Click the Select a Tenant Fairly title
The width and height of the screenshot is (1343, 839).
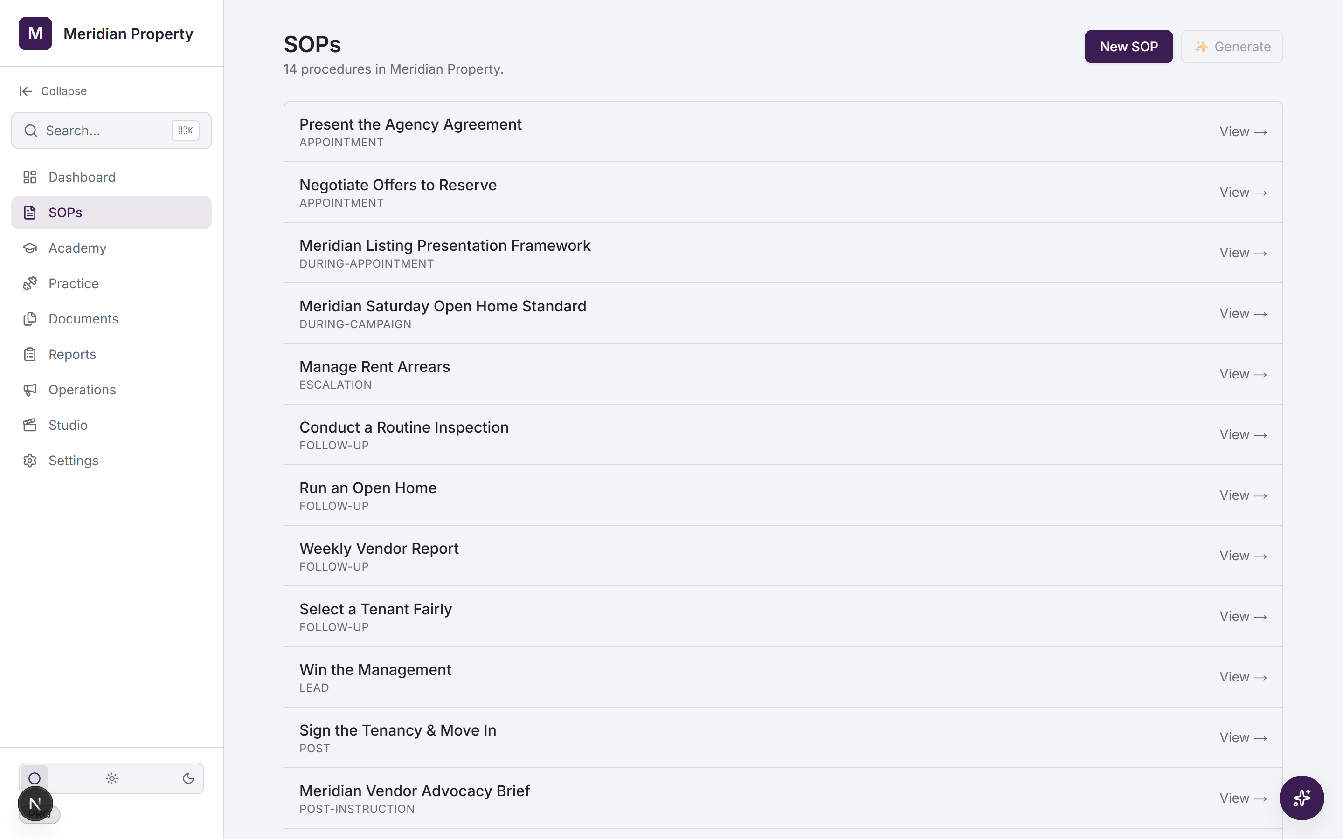[x=375, y=609]
